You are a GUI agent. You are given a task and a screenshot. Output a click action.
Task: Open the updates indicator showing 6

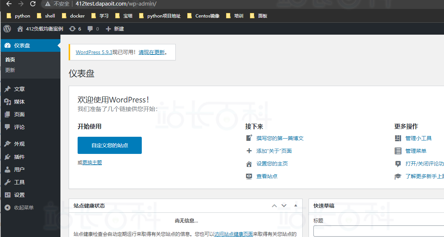75,29
